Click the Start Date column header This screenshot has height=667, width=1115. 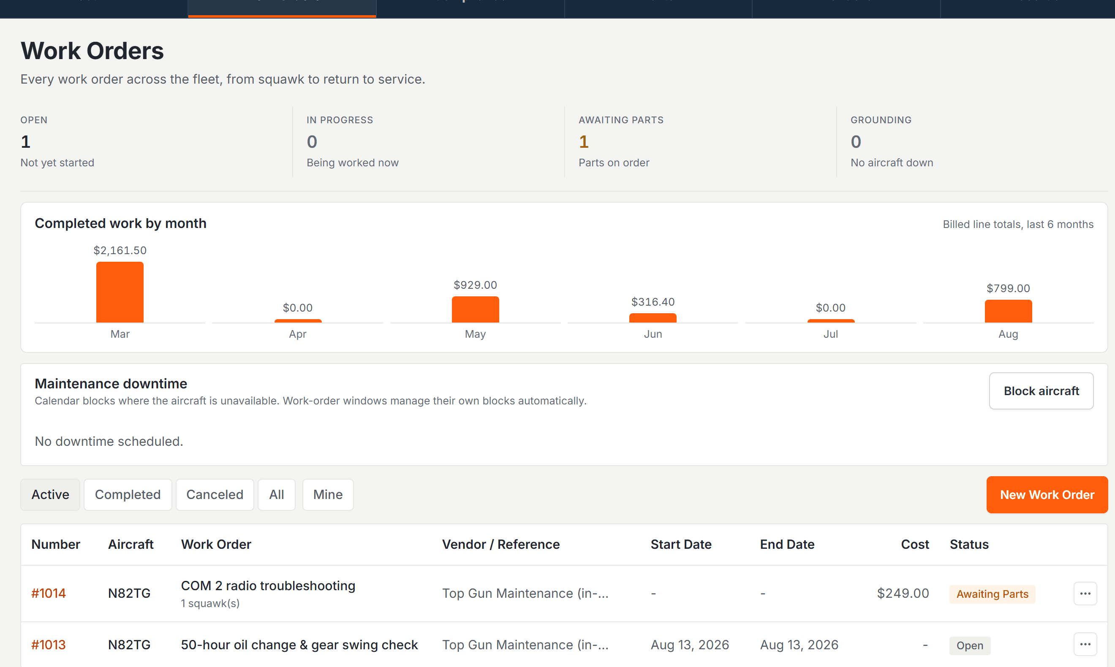pos(681,544)
